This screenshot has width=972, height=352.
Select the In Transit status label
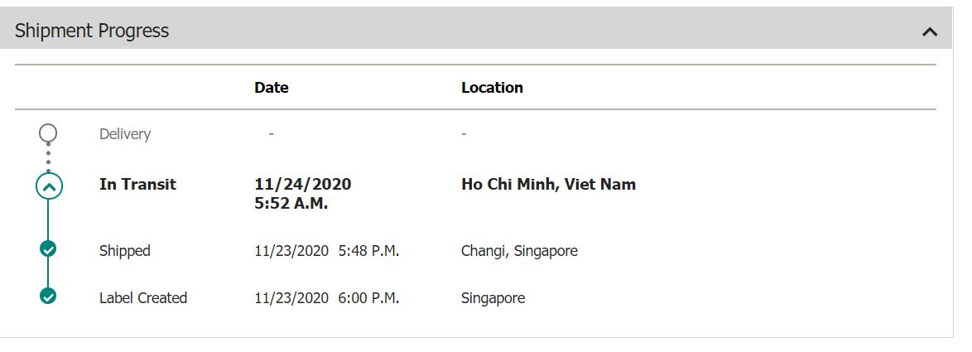click(137, 184)
